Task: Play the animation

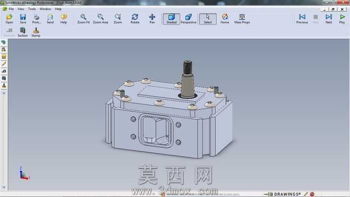Action: click(x=342, y=19)
